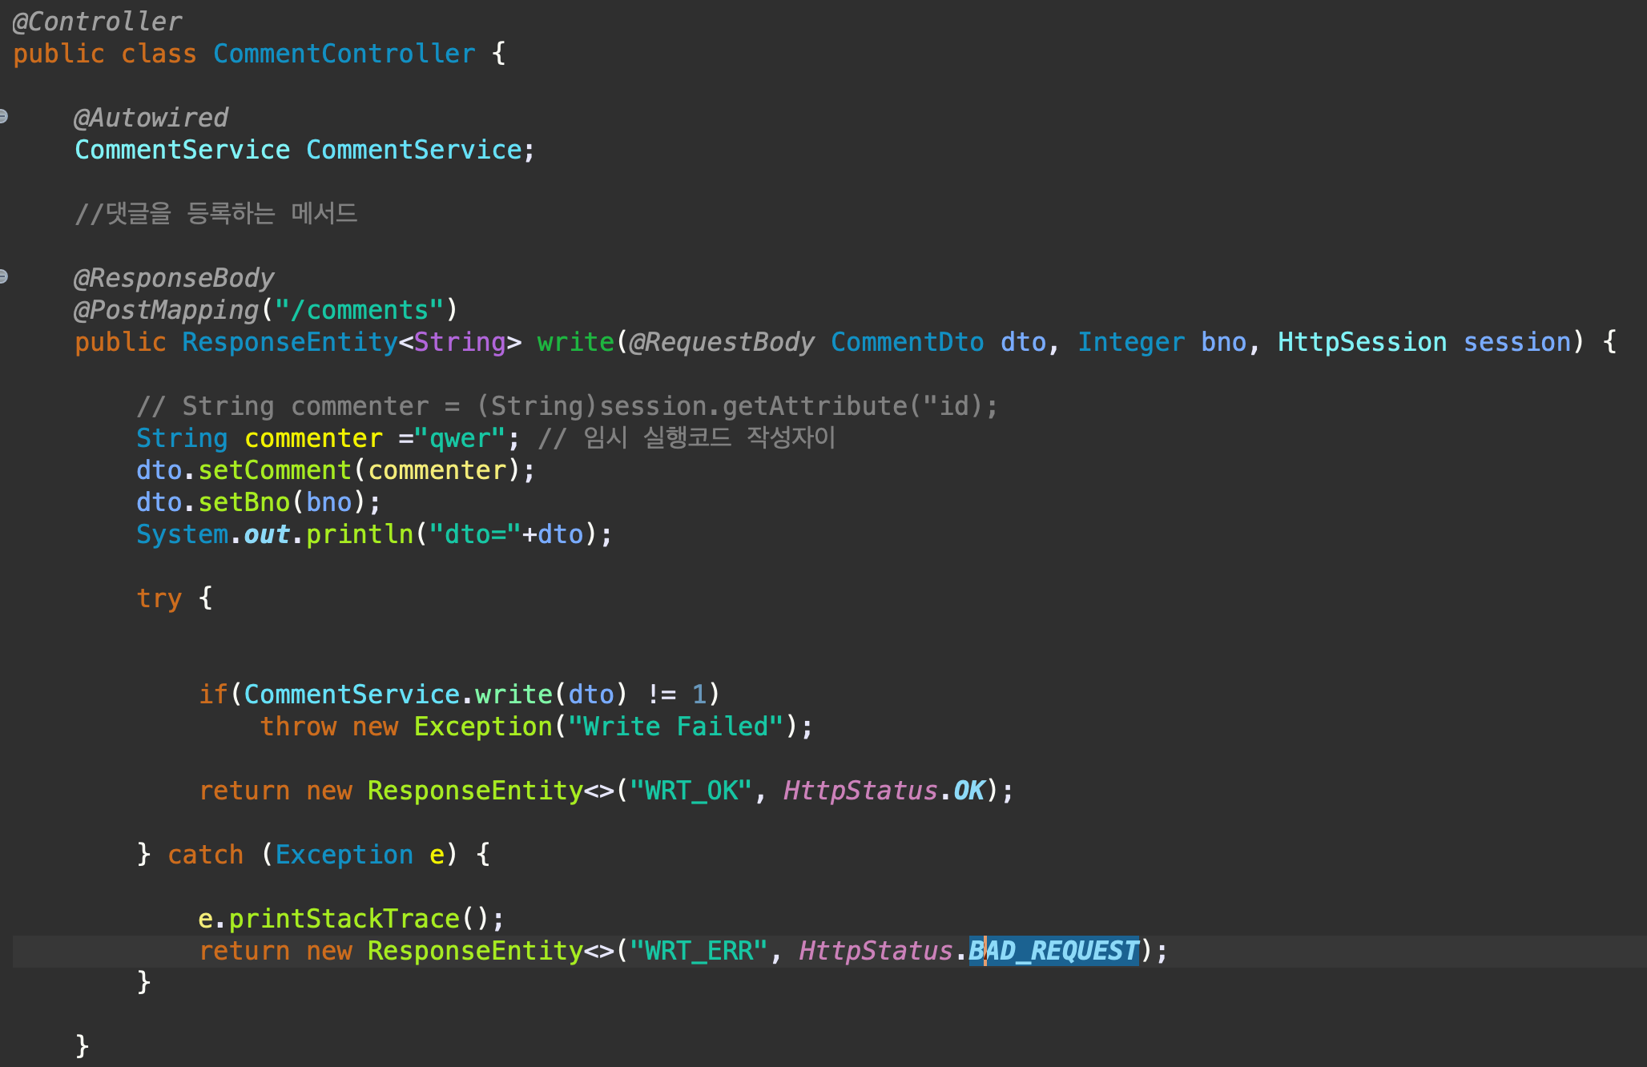Image resolution: width=1647 pixels, height=1067 pixels.
Task: Click the @Controller annotation
Action: 98,22
